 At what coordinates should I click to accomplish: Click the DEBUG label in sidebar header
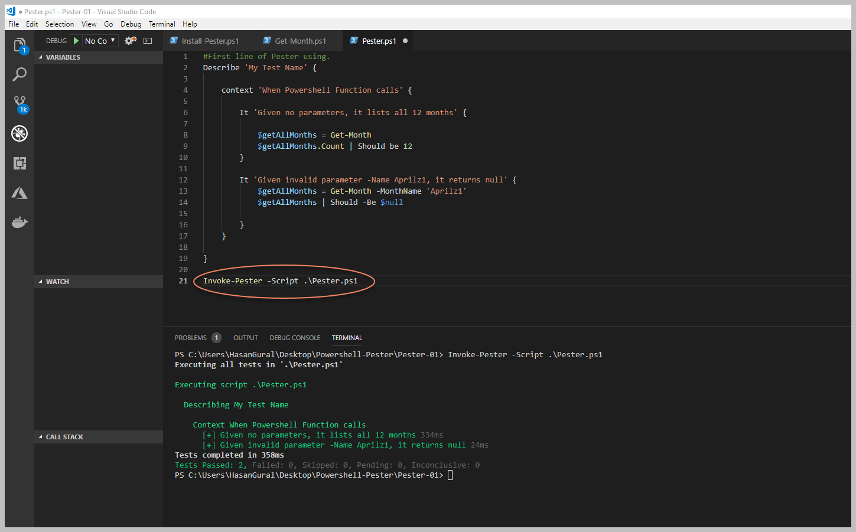click(x=56, y=41)
